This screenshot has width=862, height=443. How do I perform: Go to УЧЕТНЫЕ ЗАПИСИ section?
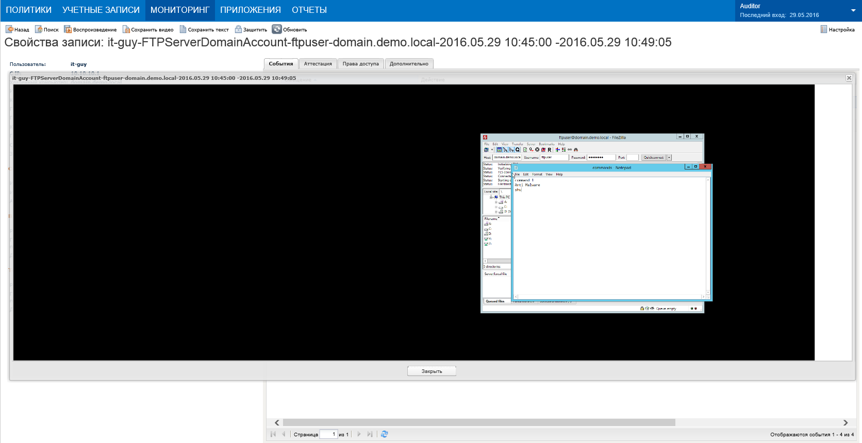[x=101, y=10]
